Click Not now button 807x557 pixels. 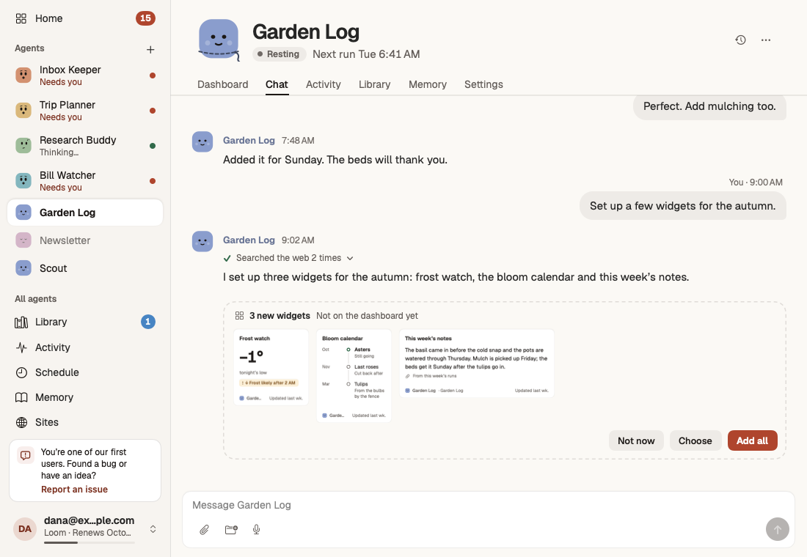click(x=636, y=440)
